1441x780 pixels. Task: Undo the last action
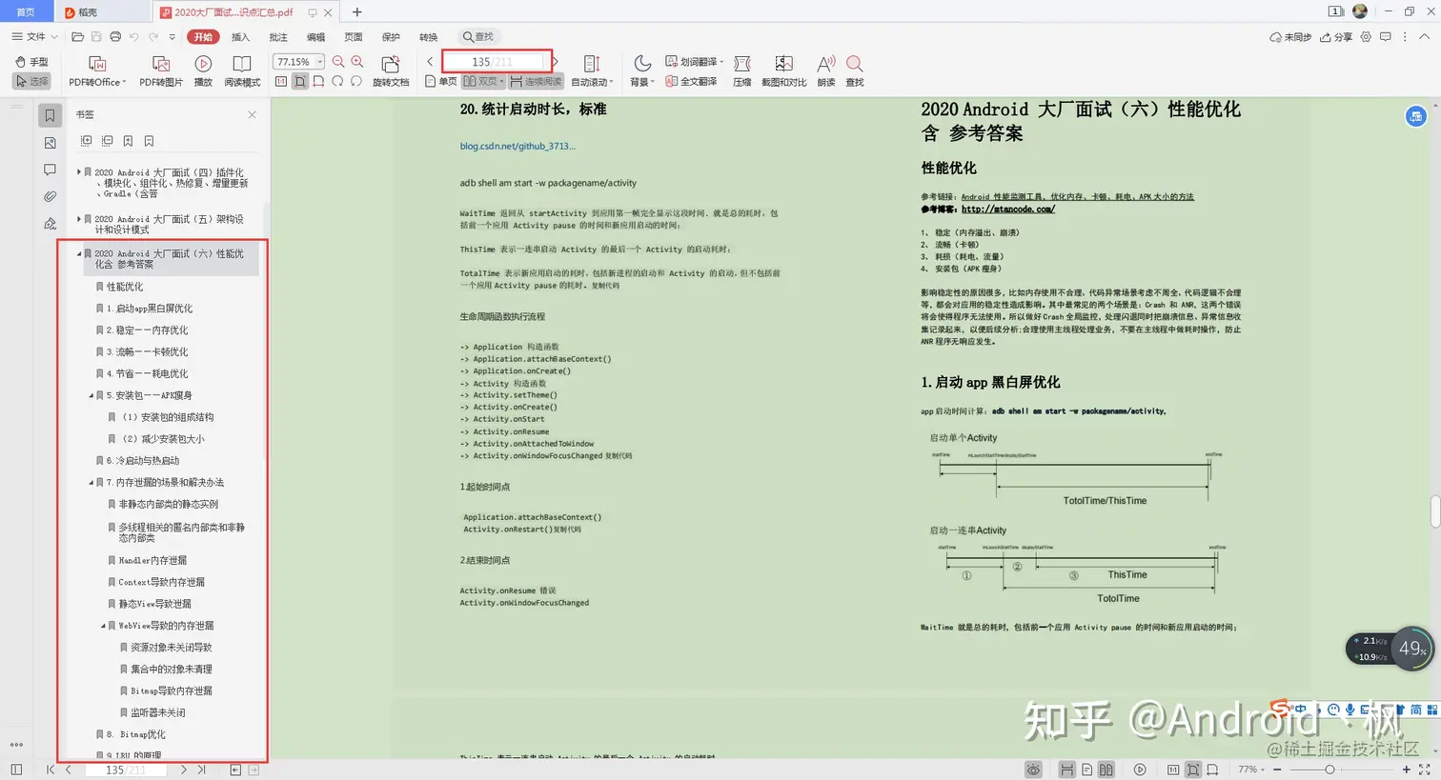(133, 37)
